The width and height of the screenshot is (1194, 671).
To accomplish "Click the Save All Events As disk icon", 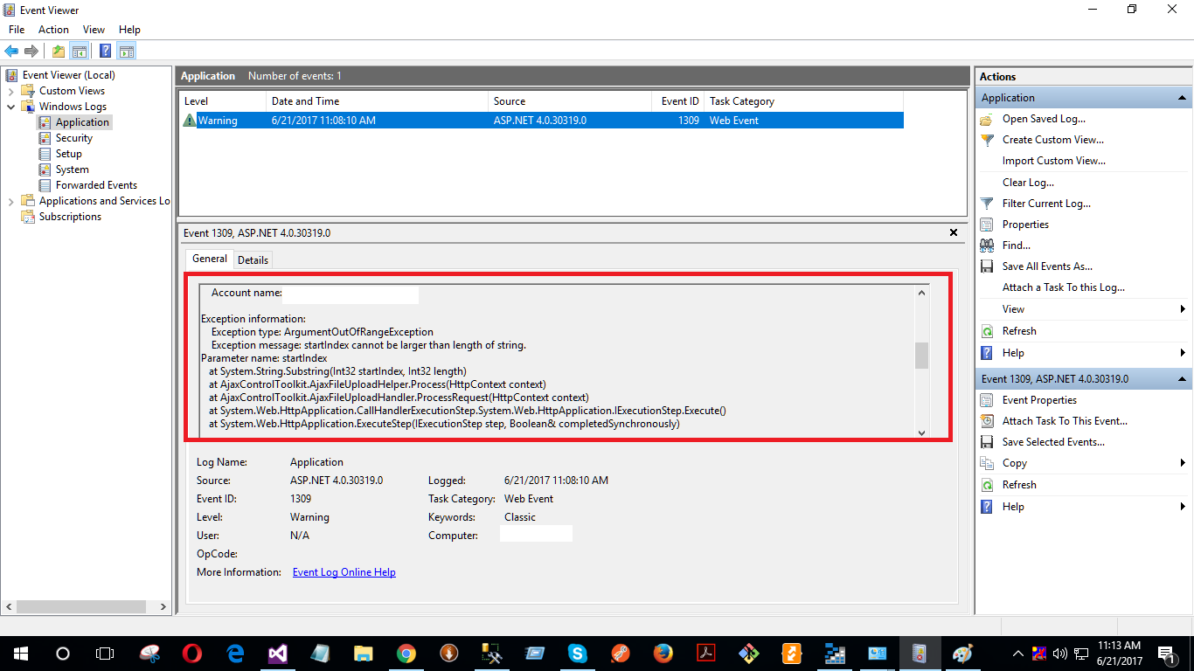I will click(987, 266).
